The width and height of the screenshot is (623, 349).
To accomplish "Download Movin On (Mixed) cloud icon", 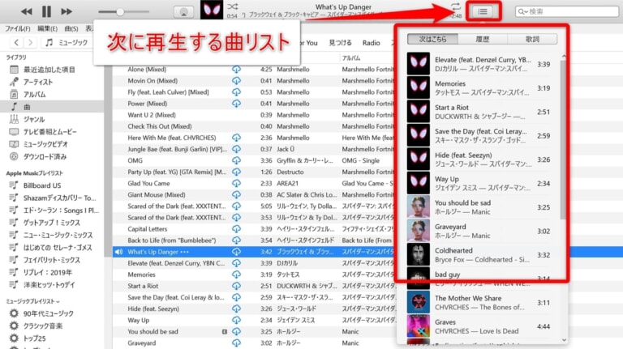I will [236, 80].
